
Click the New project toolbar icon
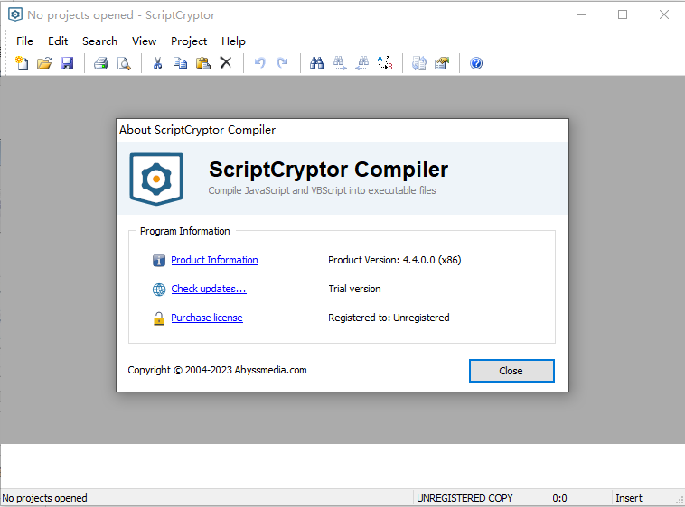tap(22, 63)
